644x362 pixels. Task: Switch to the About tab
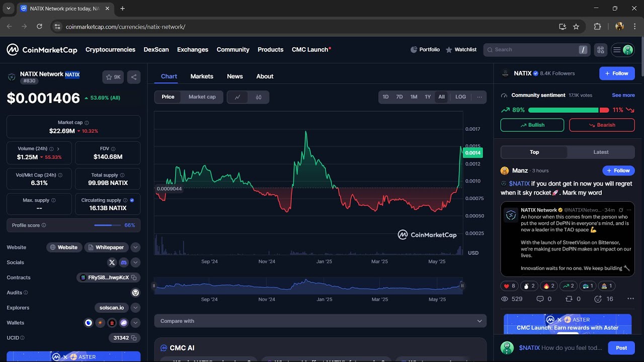[x=265, y=76]
